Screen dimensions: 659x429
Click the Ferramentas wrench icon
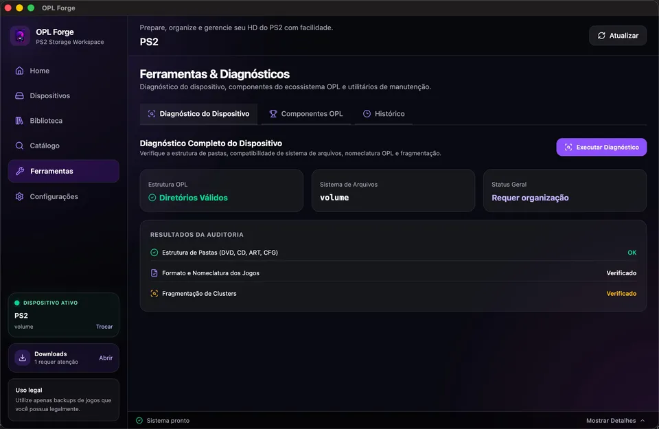pos(20,171)
